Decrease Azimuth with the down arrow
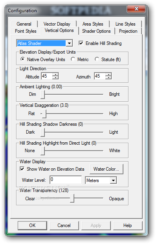This screenshot has height=244, width=156. pos(108,78)
